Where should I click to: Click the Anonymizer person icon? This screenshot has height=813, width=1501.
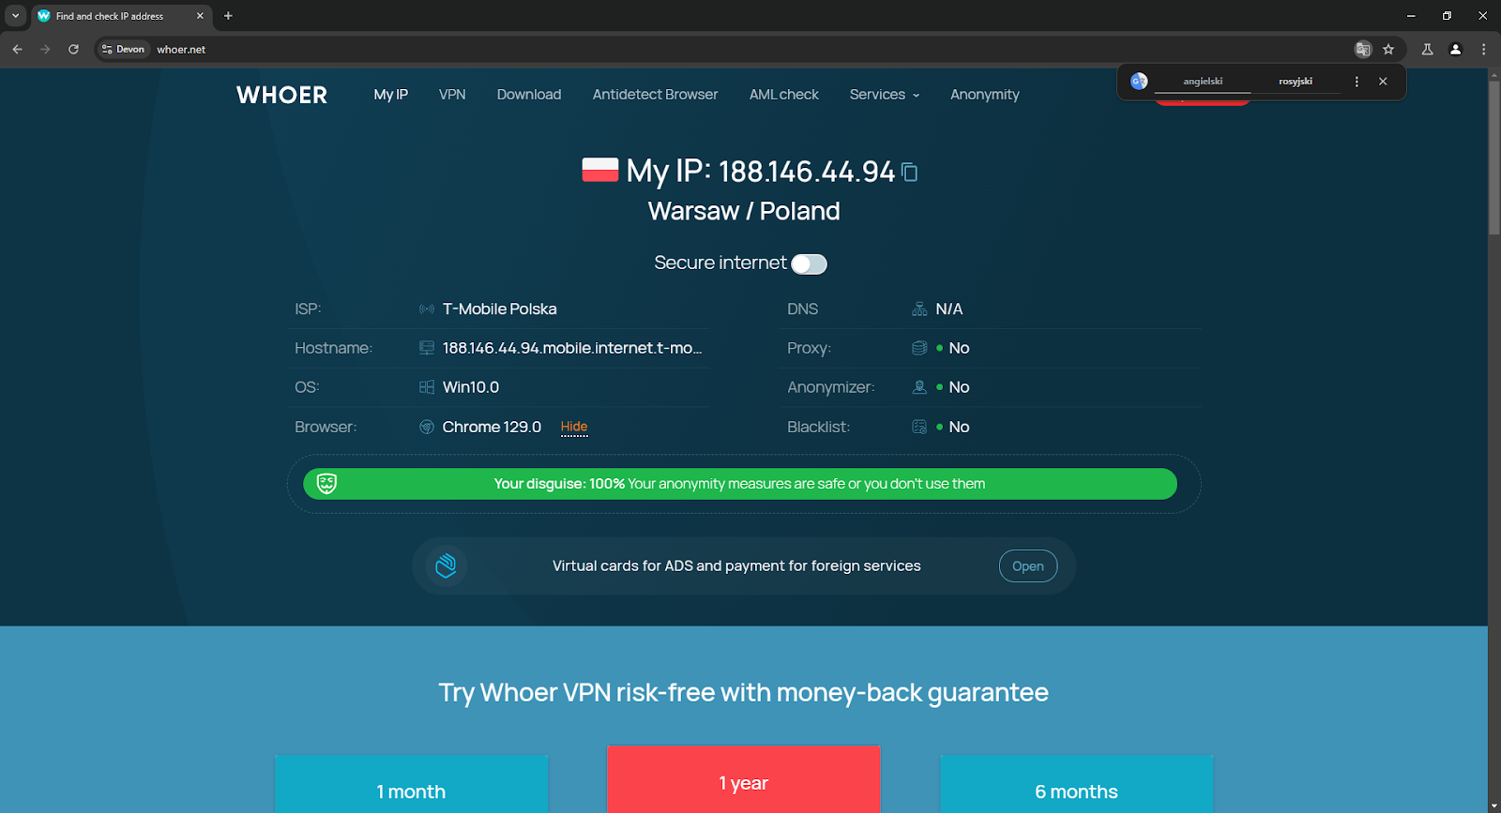(x=919, y=387)
